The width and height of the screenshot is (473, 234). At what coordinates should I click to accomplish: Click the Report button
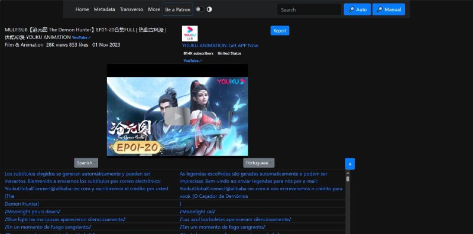click(x=280, y=31)
